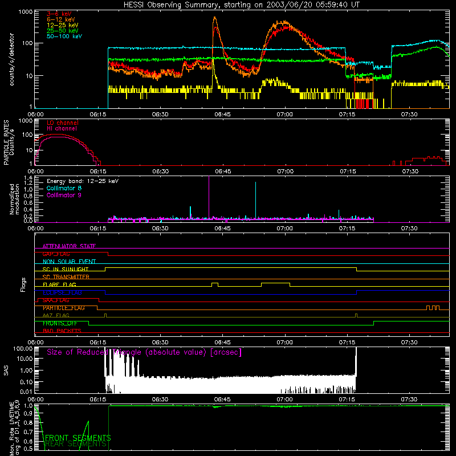Click the 100.00 tick label on SAS axis

23,348
